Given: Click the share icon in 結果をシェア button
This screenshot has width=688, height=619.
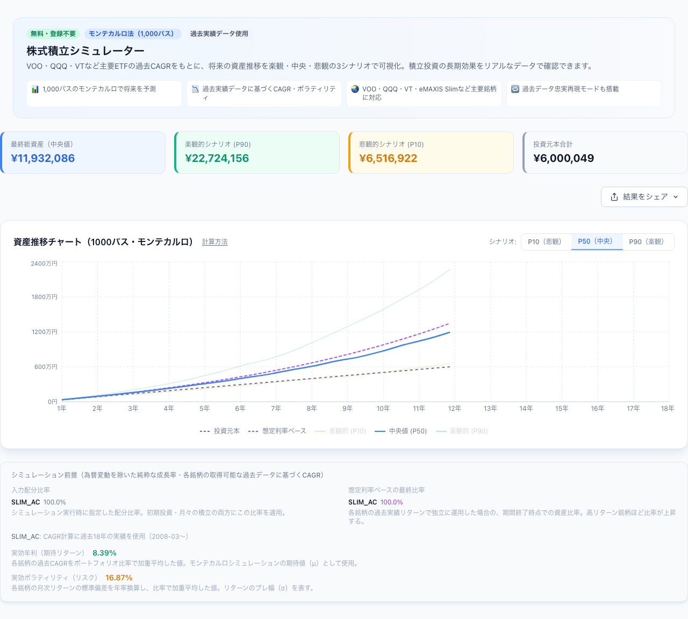Looking at the screenshot, I should (x=614, y=197).
